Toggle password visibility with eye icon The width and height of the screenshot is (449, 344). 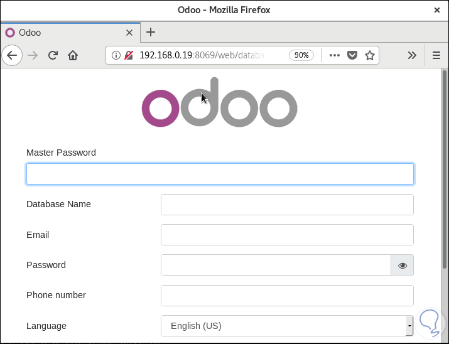[403, 266]
